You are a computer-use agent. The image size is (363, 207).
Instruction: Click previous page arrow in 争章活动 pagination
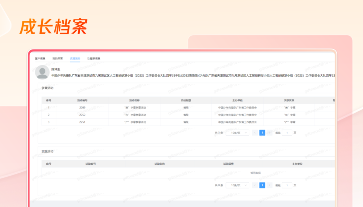point(255,133)
